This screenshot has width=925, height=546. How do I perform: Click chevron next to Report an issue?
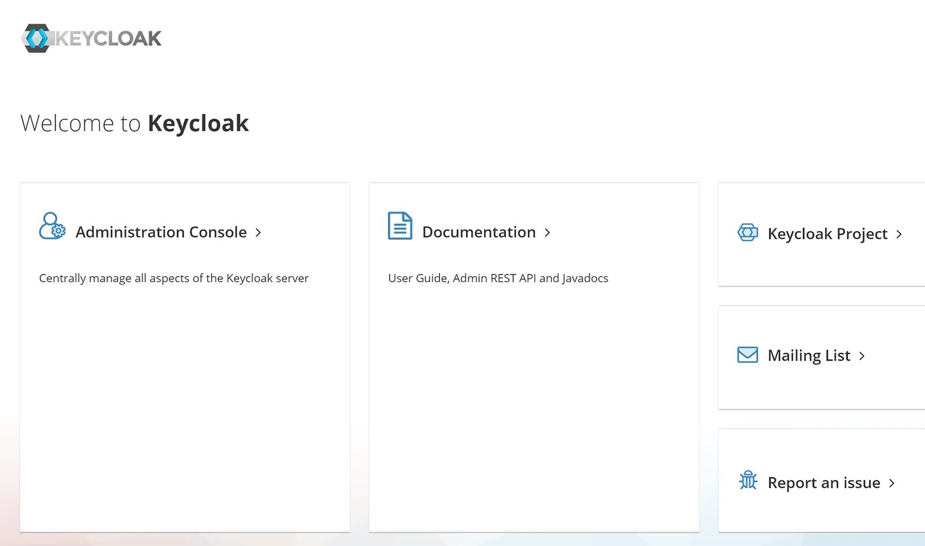tap(892, 483)
